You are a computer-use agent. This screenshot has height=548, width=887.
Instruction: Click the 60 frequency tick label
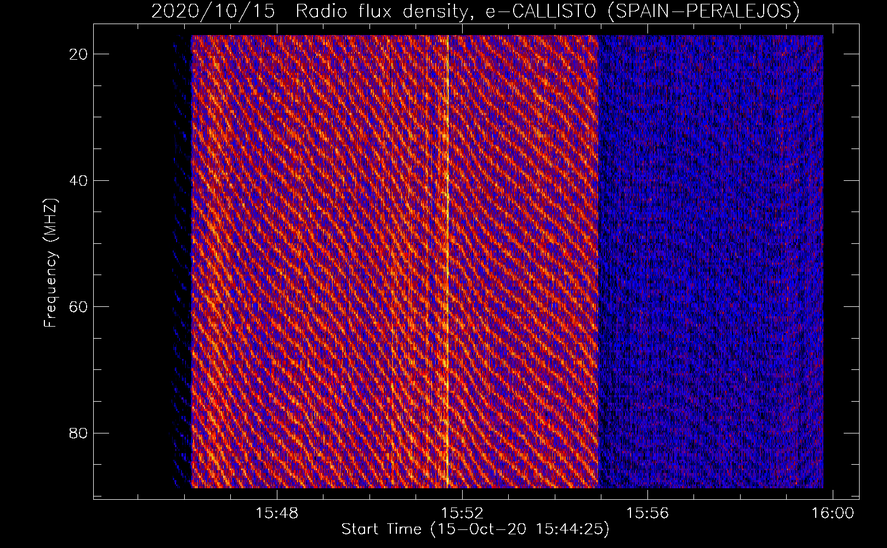[78, 306]
